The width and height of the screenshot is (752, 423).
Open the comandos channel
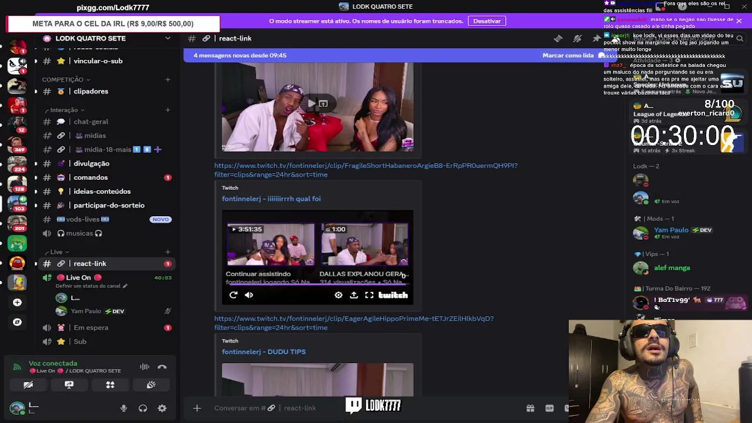pyautogui.click(x=106, y=177)
